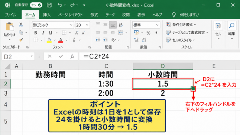Click the Decrease Decimal icon
This screenshot has width=240, height=135.
tap(144, 40)
